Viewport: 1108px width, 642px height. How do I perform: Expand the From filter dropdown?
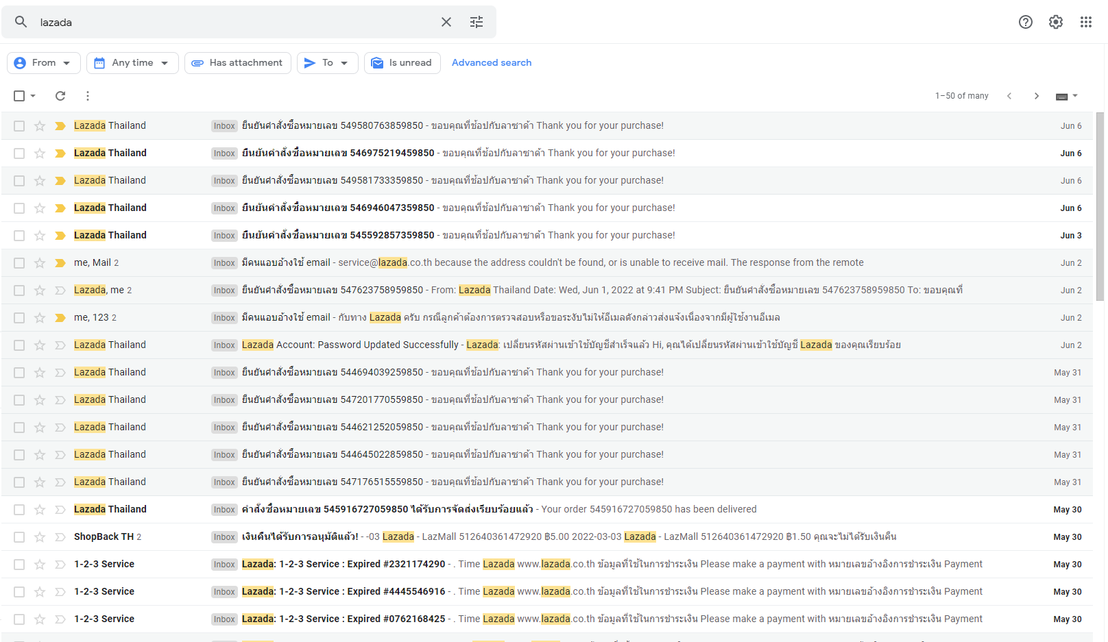(x=44, y=63)
